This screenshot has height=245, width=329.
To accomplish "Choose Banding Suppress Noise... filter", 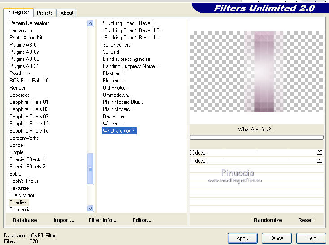I will click(130, 66).
